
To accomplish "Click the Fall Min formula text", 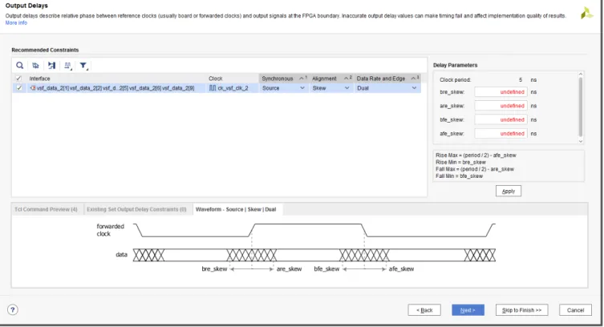I will (x=459, y=176).
